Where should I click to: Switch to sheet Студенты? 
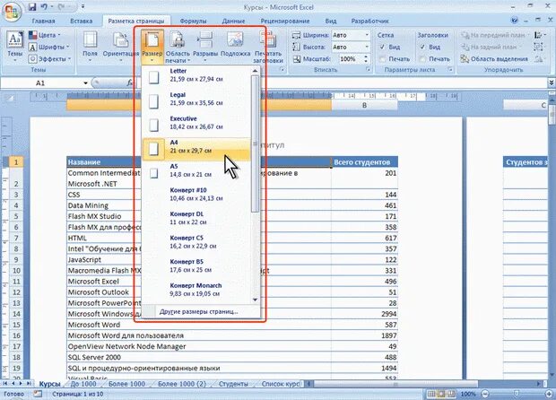tap(233, 384)
